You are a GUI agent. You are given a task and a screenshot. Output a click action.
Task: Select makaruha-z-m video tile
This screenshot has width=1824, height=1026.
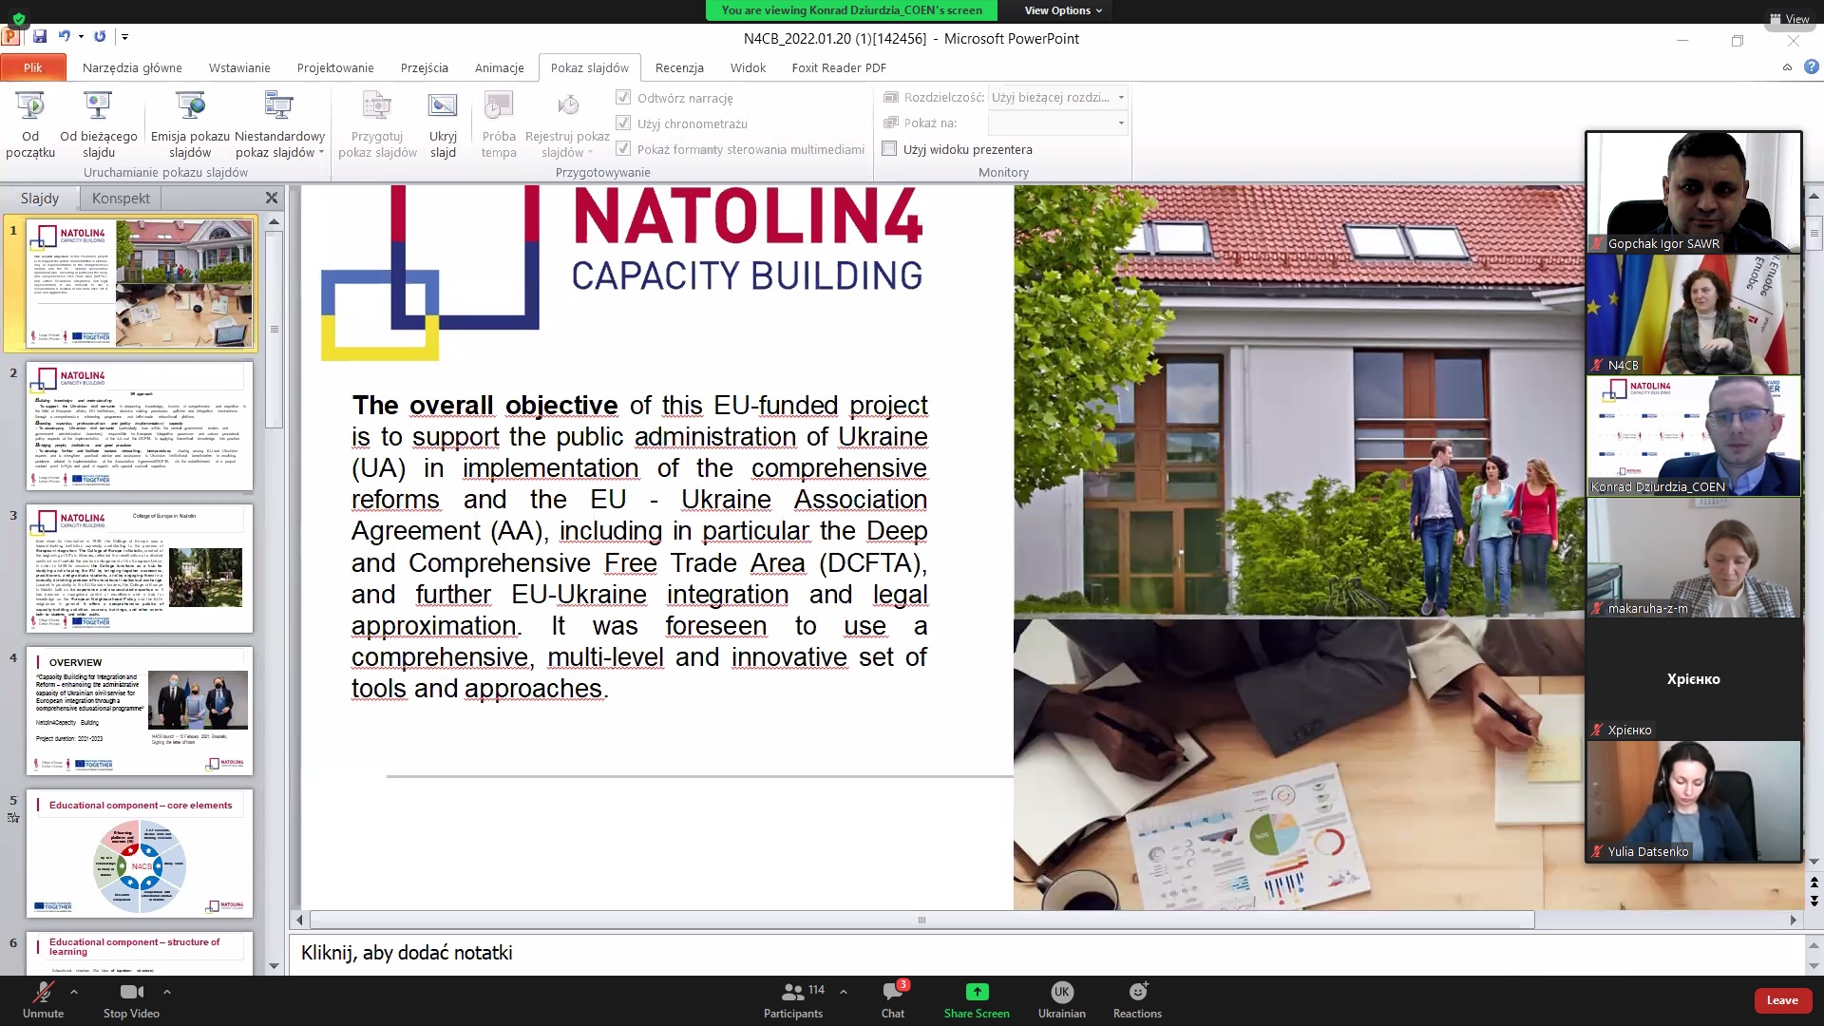pos(1693,558)
